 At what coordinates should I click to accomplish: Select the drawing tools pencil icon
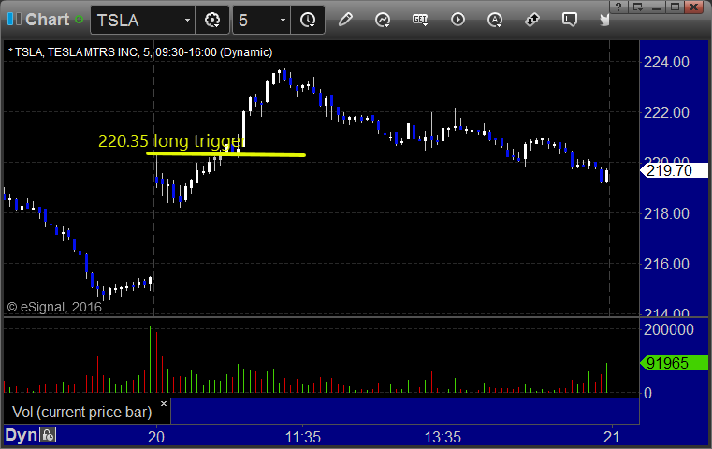[x=345, y=20]
